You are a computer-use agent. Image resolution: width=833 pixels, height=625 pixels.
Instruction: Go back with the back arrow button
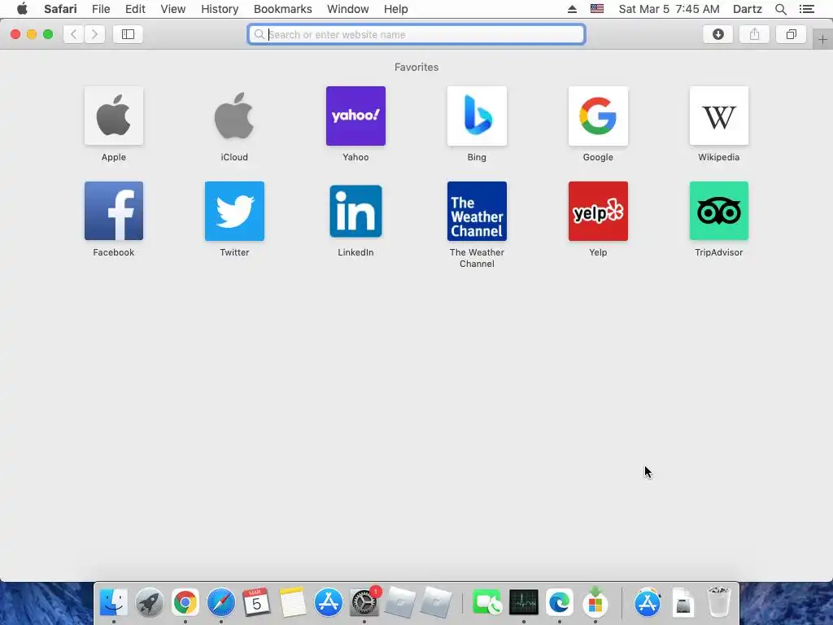[x=74, y=34]
